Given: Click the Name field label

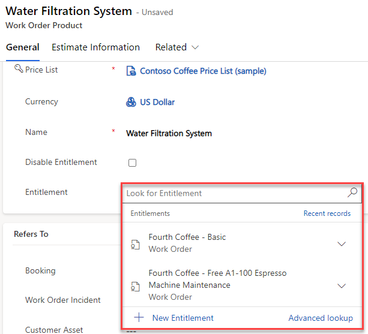Looking at the screenshot, I should [x=36, y=132].
